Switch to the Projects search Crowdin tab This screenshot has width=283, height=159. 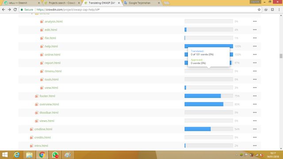pos(62,3)
